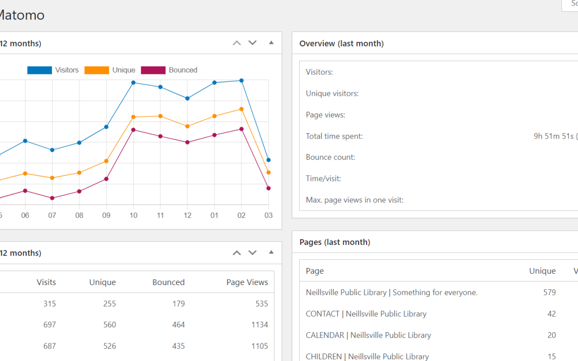
Task: Click the Bounced data point for month 12
Action: (187, 142)
